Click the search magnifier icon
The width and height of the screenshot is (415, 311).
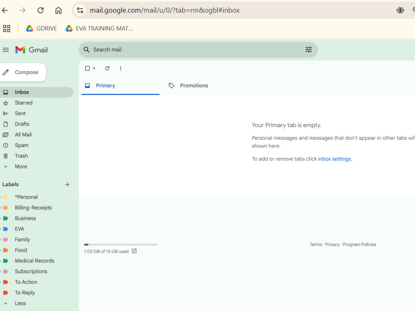click(87, 50)
